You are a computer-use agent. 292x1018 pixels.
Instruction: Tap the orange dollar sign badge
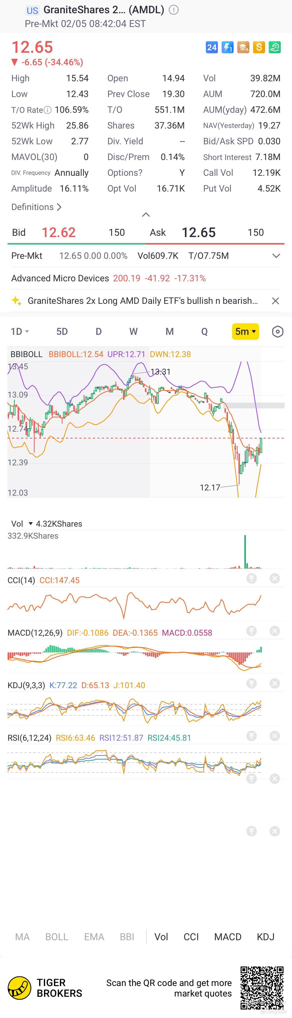[259, 48]
